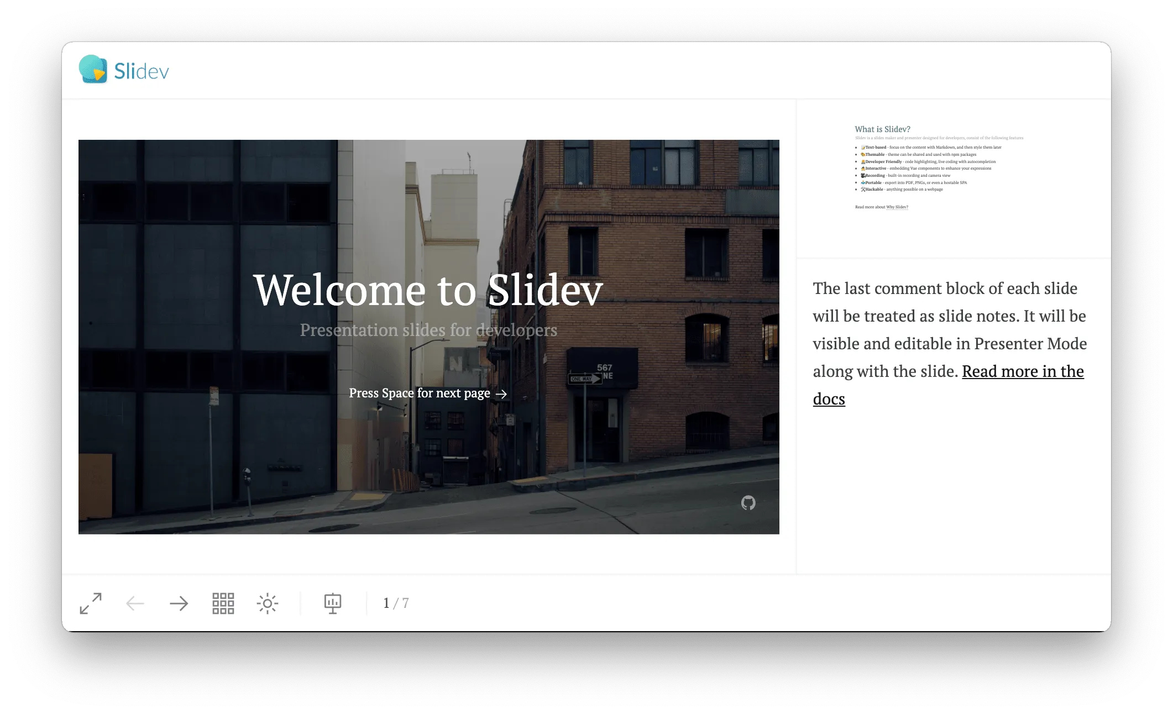
Task: Open the slides overview grid
Action: [223, 603]
